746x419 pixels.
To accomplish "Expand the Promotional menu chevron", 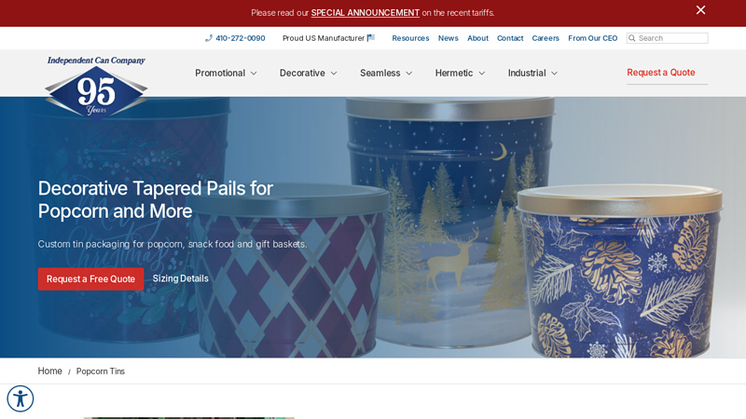I will point(254,74).
